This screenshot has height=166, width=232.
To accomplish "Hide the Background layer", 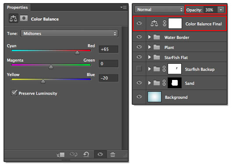I will [139, 97].
